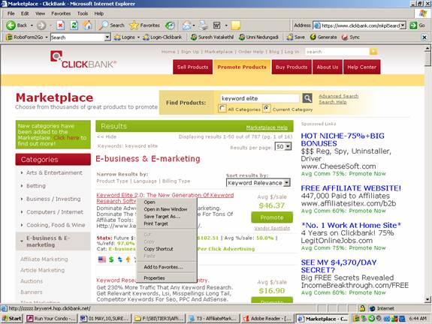
Task: Click the green Promote button for Keyword Elite
Action: tap(272, 217)
